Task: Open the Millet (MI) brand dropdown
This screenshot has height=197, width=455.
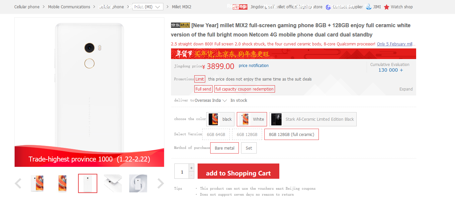Action: coord(148,7)
